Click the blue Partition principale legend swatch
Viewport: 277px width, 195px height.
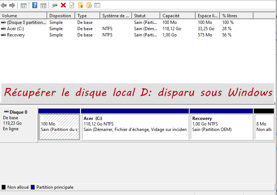tap(33, 187)
